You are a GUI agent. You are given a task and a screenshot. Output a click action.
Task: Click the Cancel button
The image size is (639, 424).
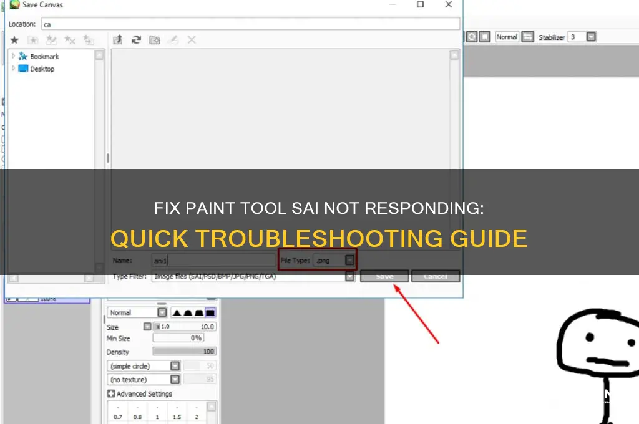[x=436, y=276]
